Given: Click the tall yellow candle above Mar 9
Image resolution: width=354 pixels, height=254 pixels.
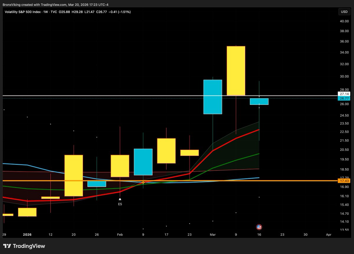Looking at the screenshot, I should [x=236, y=71].
